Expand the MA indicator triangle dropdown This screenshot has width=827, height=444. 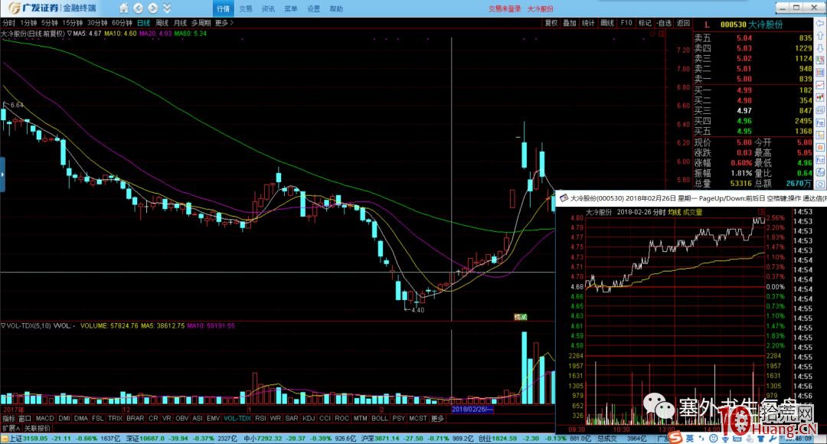pos(69,33)
